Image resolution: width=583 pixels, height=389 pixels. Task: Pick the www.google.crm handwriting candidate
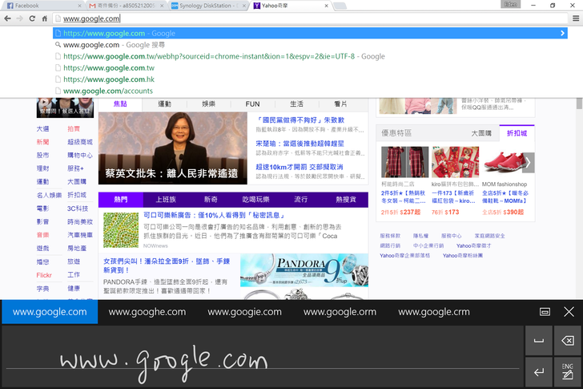coord(434,312)
